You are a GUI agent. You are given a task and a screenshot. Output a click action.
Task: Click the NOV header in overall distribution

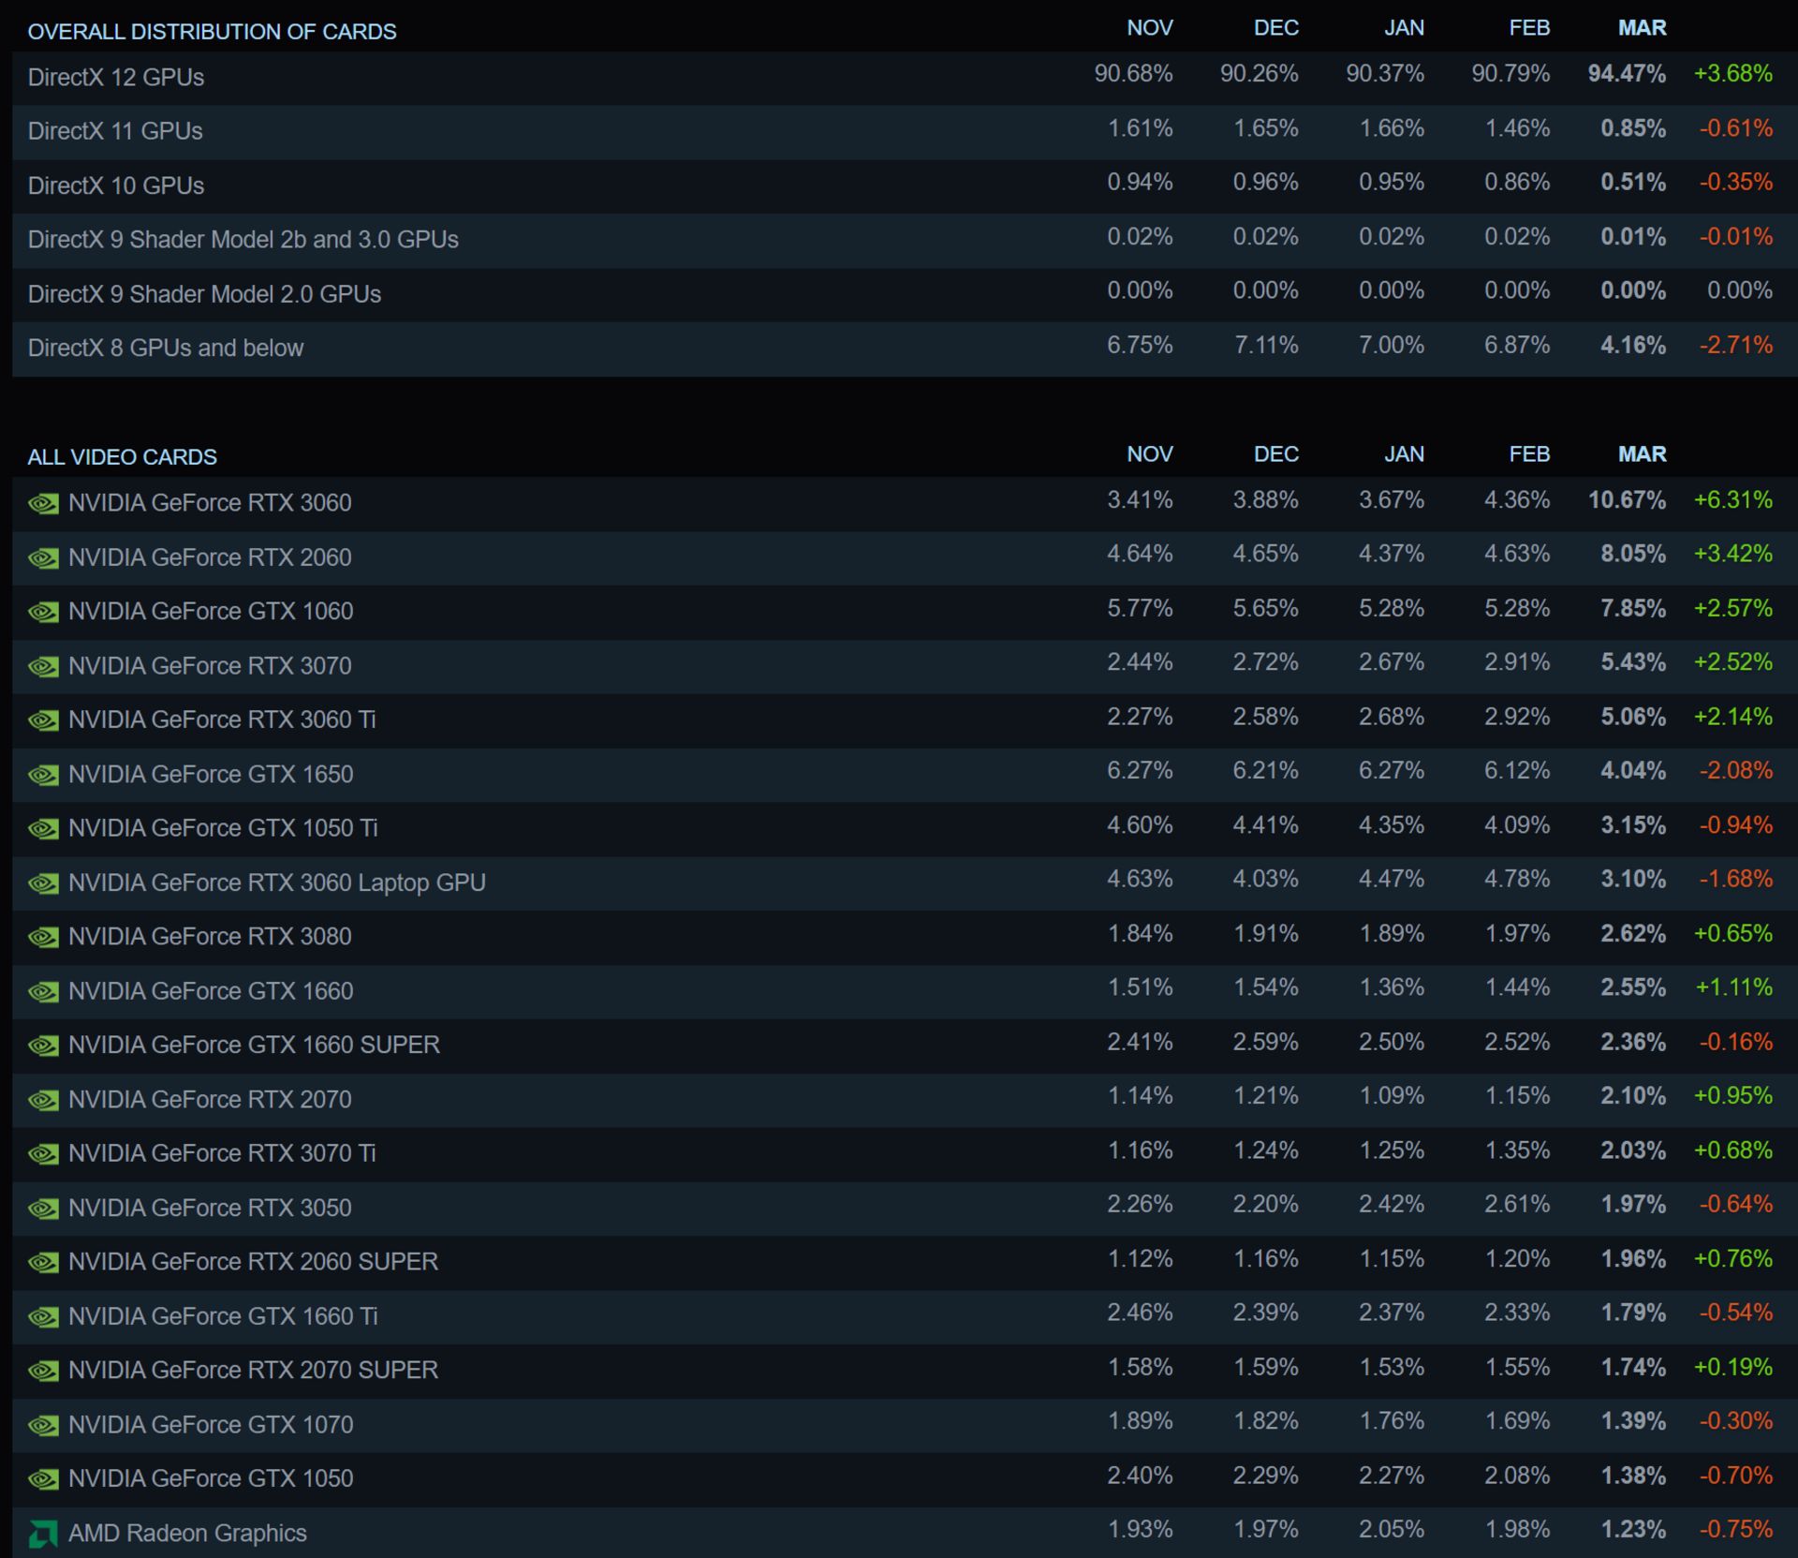[1149, 28]
